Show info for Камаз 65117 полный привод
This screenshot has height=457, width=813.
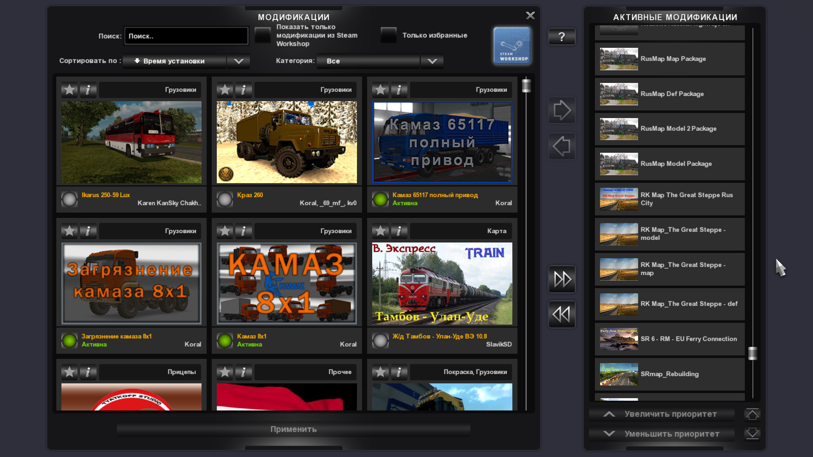click(399, 90)
